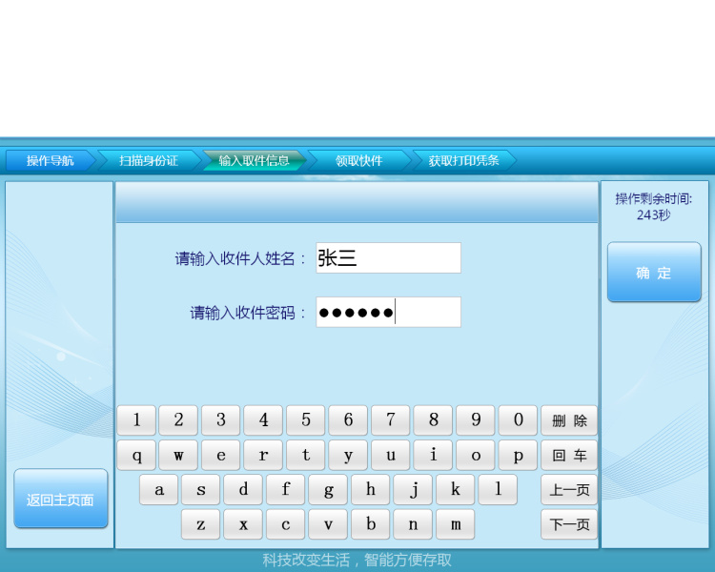Tap the letter u key
Image resolution: width=715 pixels, height=572 pixels.
391,456
